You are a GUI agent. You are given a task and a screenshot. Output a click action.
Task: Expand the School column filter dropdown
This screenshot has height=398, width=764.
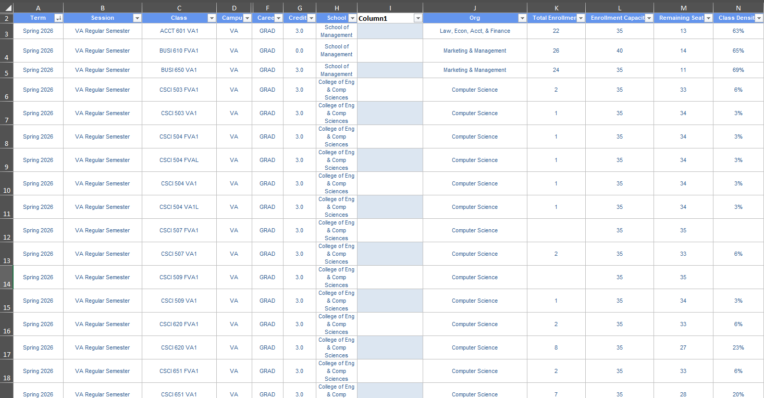point(352,18)
